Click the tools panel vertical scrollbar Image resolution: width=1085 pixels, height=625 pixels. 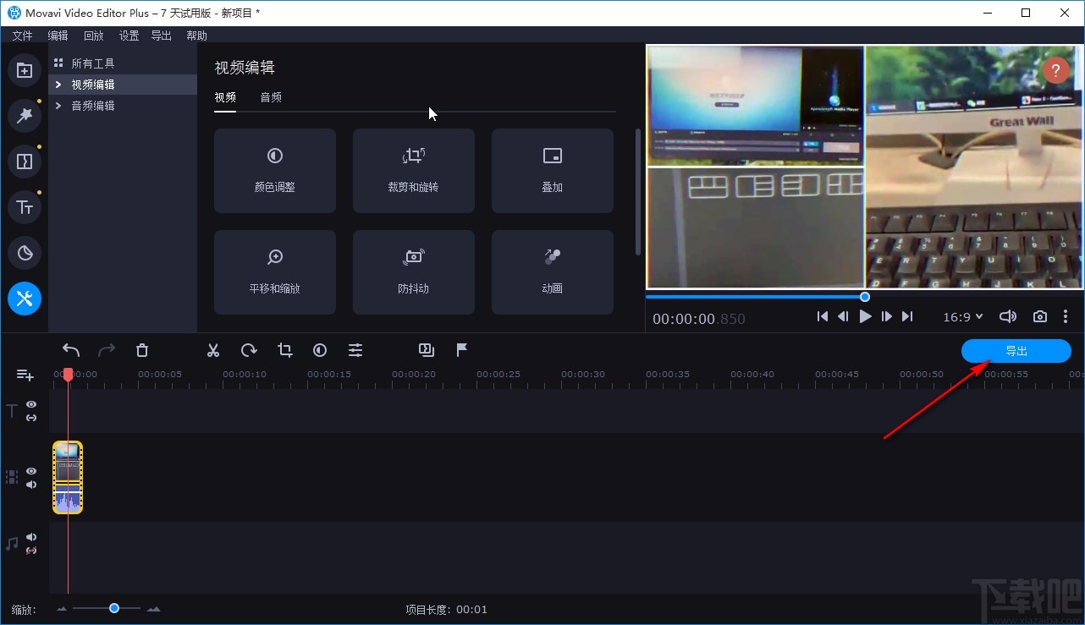[x=637, y=191]
